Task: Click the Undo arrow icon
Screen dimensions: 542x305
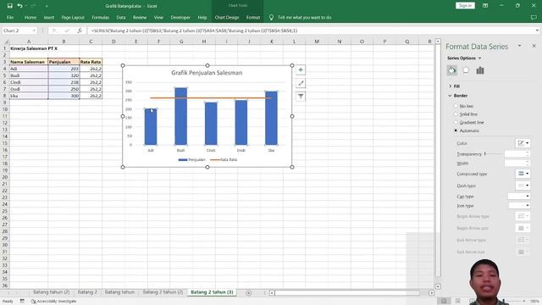Action: (19, 6)
